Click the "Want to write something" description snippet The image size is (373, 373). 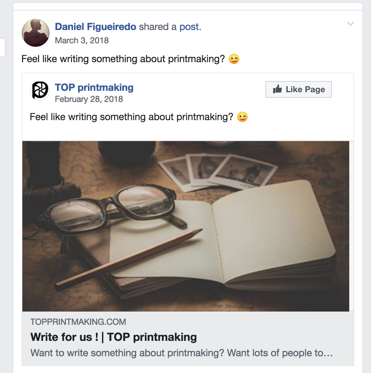click(x=182, y=353)
